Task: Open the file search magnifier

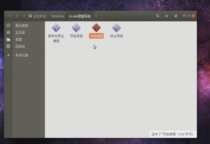Action: (x=158, y=16)
